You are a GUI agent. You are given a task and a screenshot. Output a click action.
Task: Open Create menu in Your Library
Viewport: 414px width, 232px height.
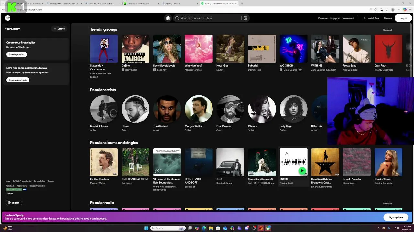[60, 29]
